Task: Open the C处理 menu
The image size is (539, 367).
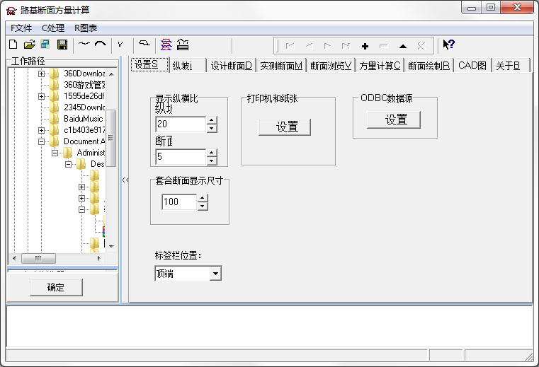Action: click(x=53, y=28)
